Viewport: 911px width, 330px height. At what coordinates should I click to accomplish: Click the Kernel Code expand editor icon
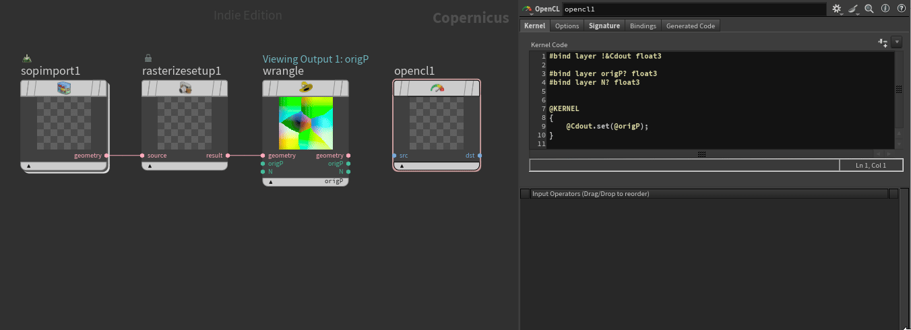(883, 42)
